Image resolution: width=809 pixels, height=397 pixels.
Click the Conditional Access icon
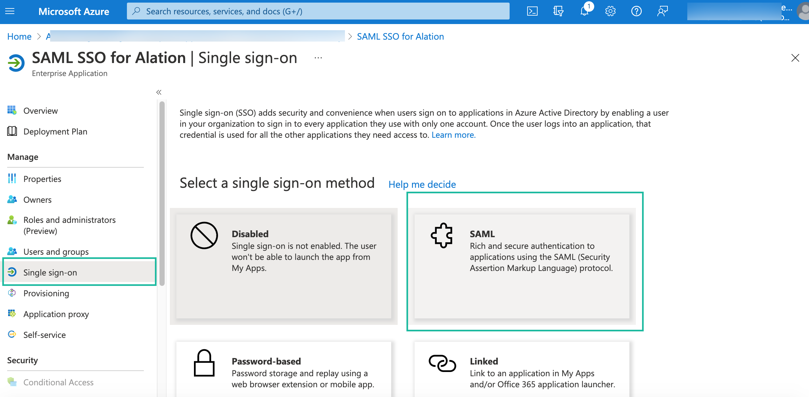tap(12, 382)
